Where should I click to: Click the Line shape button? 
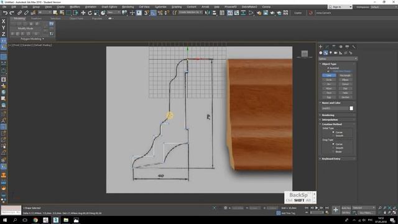(329, 75)
